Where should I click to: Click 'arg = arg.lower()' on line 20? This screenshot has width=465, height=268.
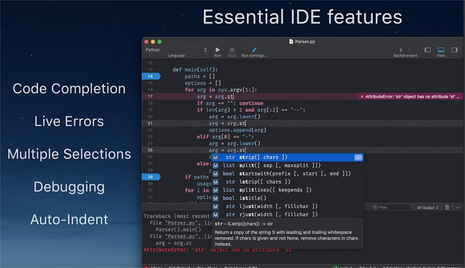click(235, 117)
